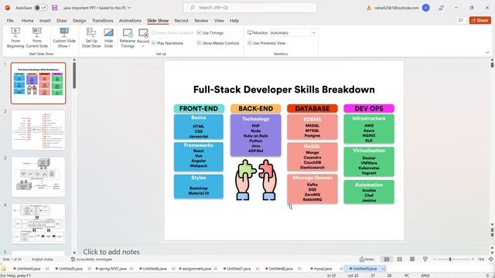Open the Comments pane icon
This screenshot has height=278, width=495.
[x=461, y=20]
